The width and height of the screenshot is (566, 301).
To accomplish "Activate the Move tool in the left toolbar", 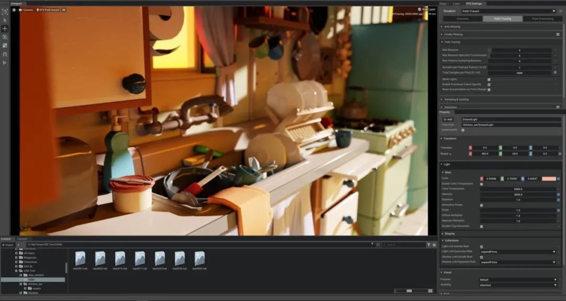I will pos(5,28).
